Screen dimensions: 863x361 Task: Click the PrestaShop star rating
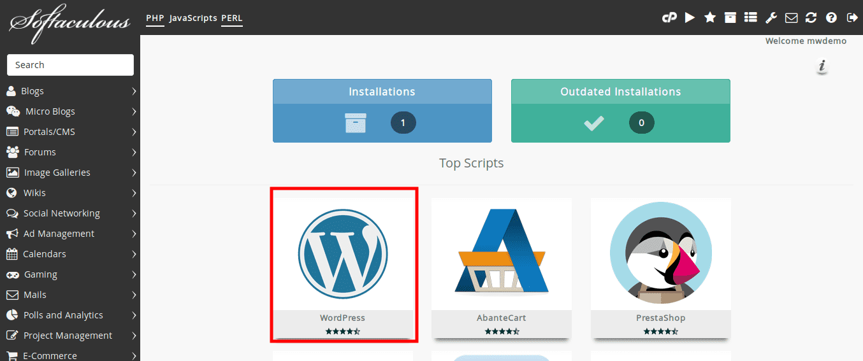pyautogui.click(x=661, y=331)
